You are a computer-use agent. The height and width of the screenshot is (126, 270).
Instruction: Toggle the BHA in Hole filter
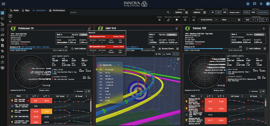tap(168, 20)
